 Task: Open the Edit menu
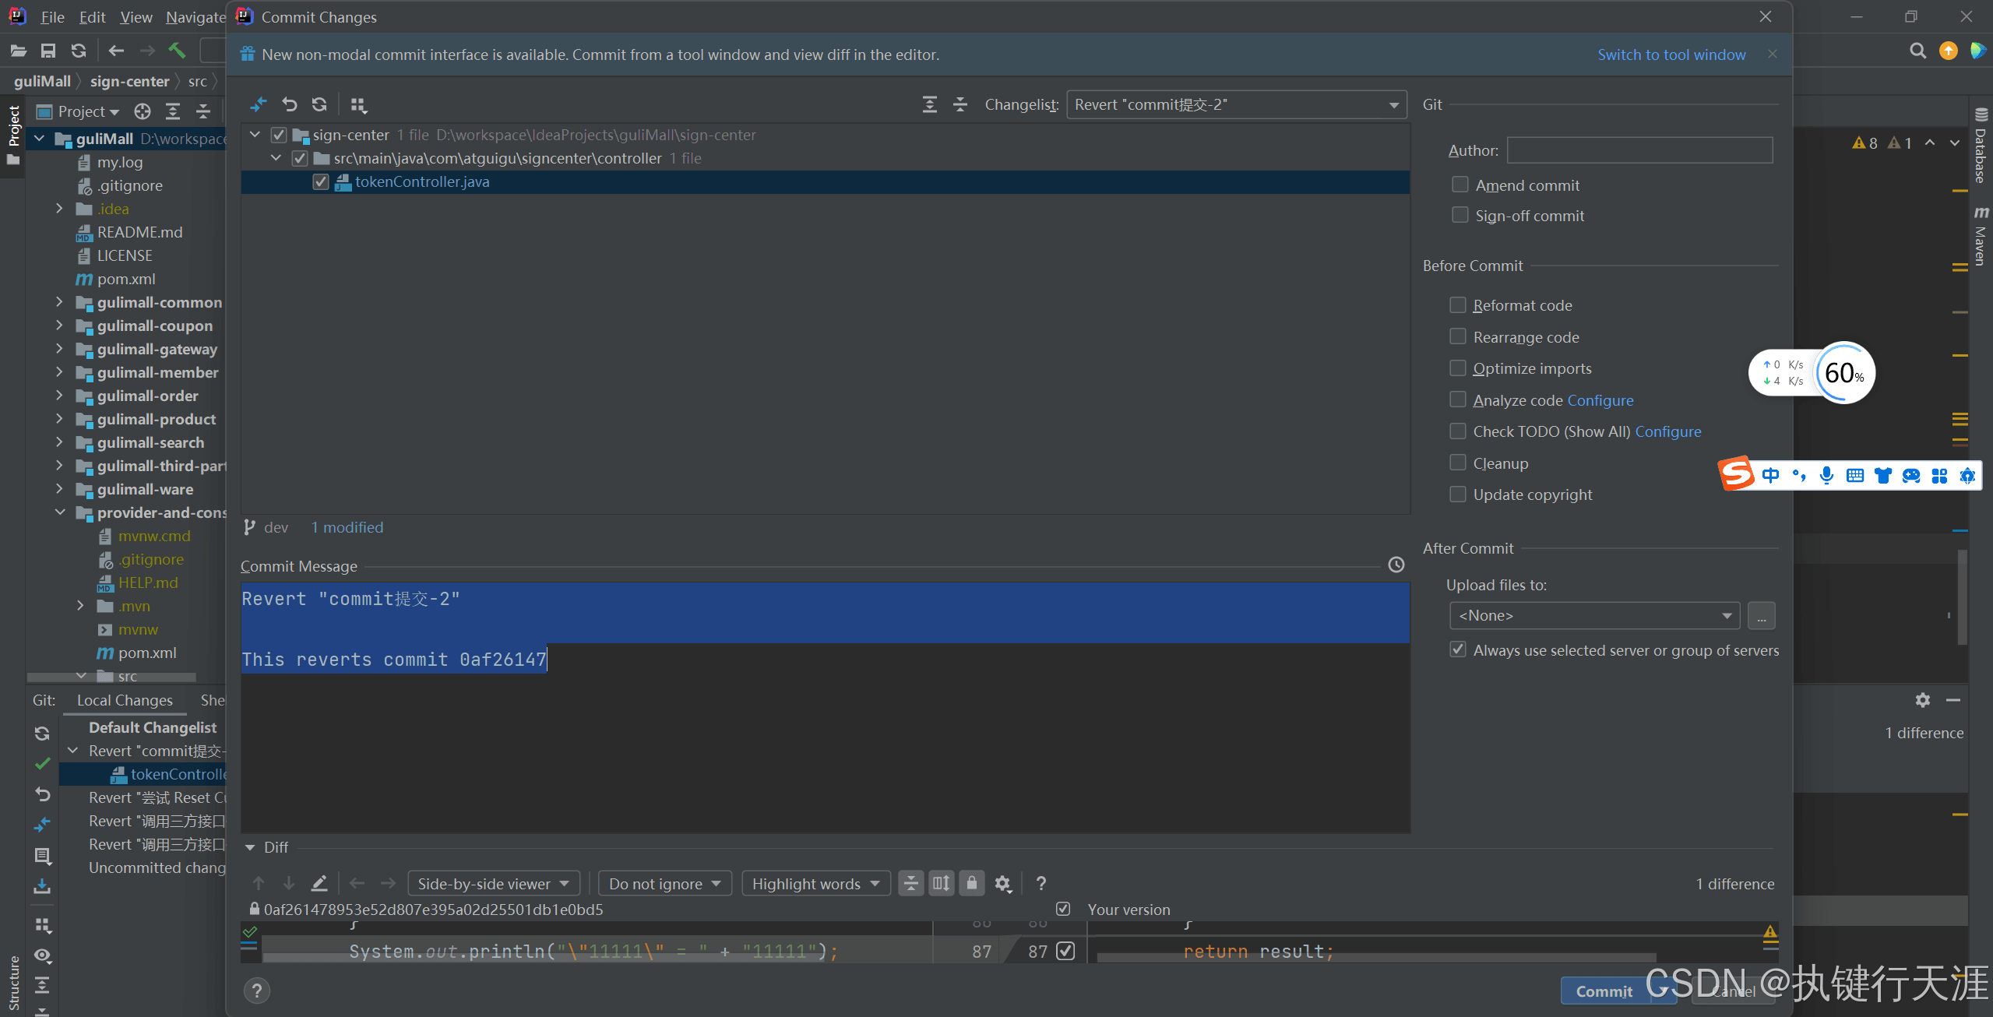pyautogui.click(x=92, y=17)
